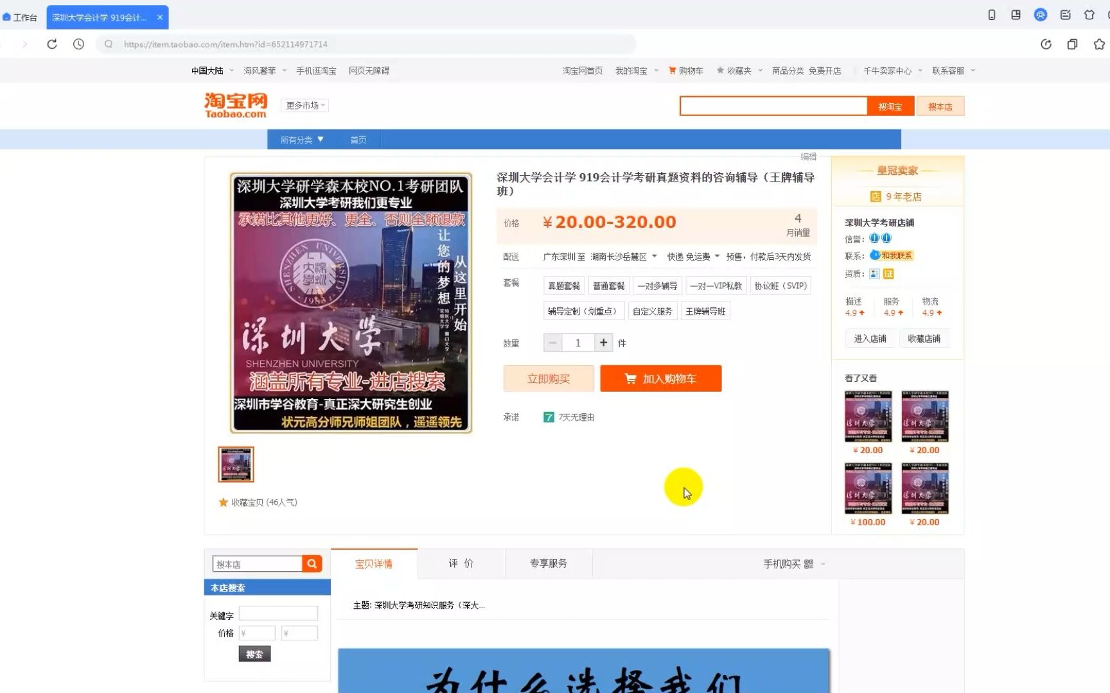This screenshot has height=693, width=1110.
Task: Close the 深圳大学会计学 browser tab
Action: pos(160,17)
